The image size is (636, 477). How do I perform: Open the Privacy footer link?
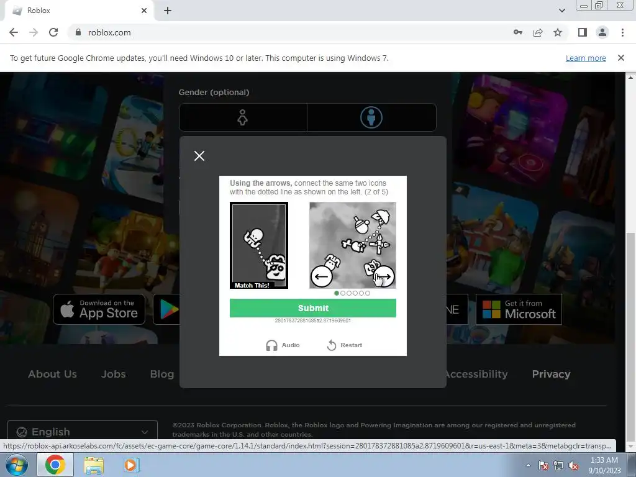pyautogui.click(x=551, y=374)
